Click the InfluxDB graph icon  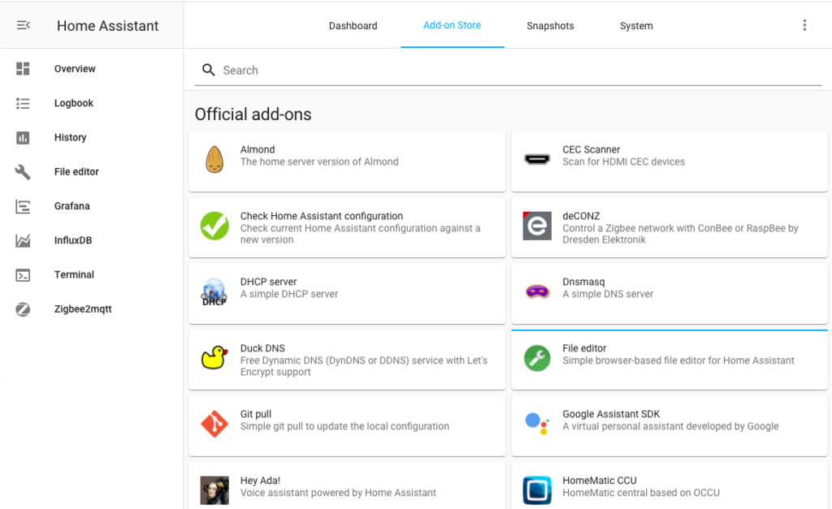[x=23, y=241]
